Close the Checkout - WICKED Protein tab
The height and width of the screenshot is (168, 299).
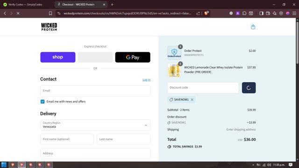104,4
